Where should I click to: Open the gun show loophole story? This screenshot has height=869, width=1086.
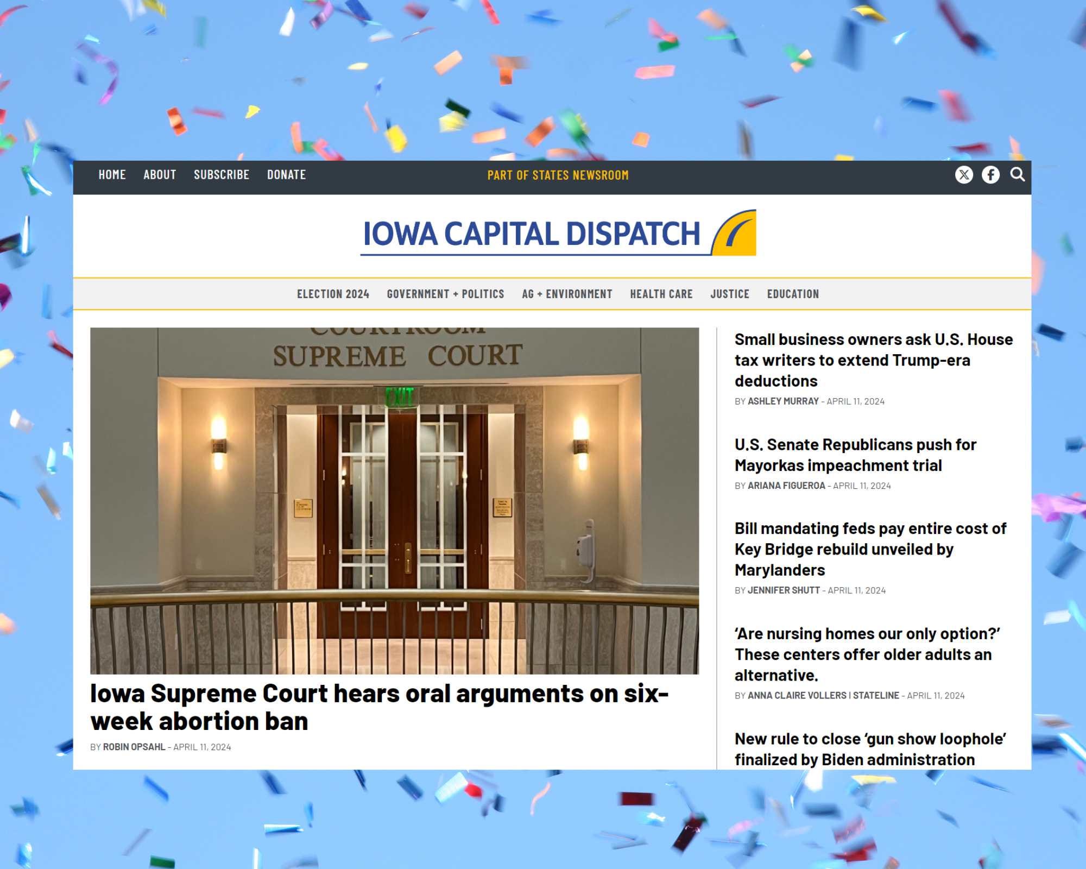[x=870, y=750]
